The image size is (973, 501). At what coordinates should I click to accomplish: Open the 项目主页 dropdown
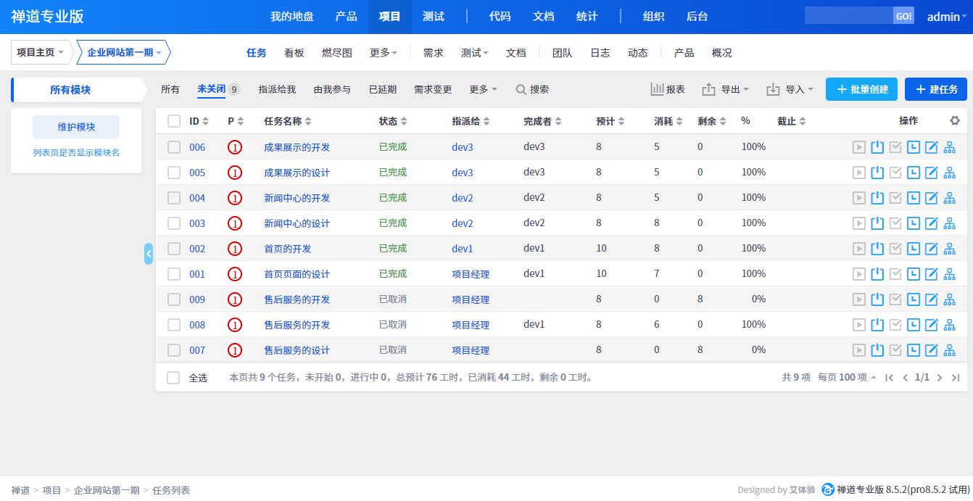tap(41, 52)
